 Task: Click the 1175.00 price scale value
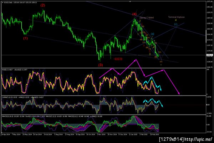(x=210, y=51)
